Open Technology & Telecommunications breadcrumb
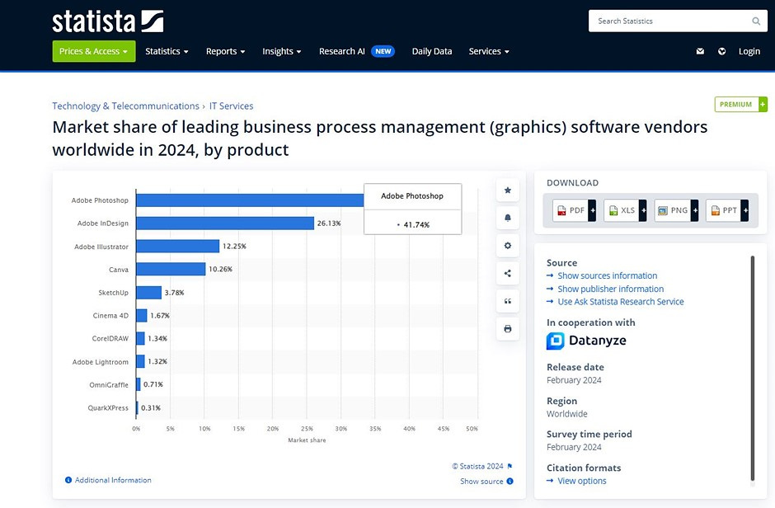This screenshot has width=775, height=508. click(125, 106)
